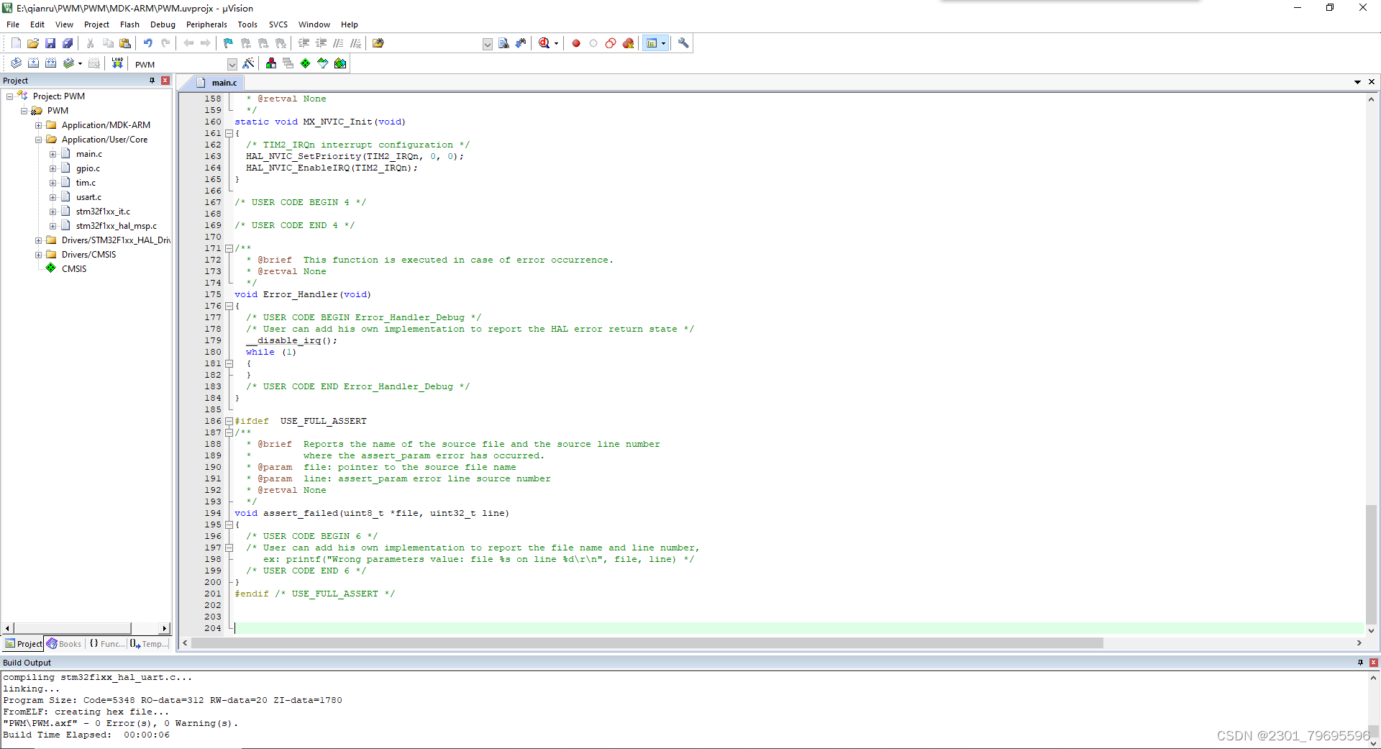The image size is (1381, 749).
Task: Build target files icon
Action: [x=33, y=63]
